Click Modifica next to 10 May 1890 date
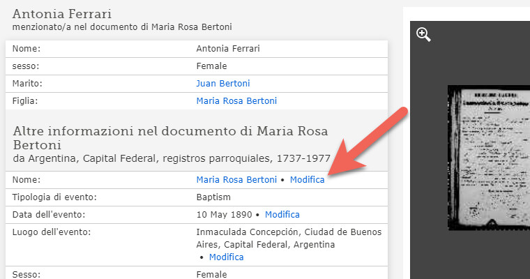This screenshot has width=530, height=279. pos(282,214)
